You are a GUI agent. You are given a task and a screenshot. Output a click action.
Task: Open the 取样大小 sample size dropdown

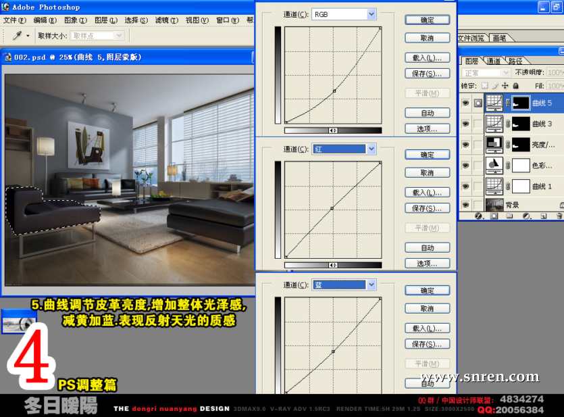(x=119, y=36)
